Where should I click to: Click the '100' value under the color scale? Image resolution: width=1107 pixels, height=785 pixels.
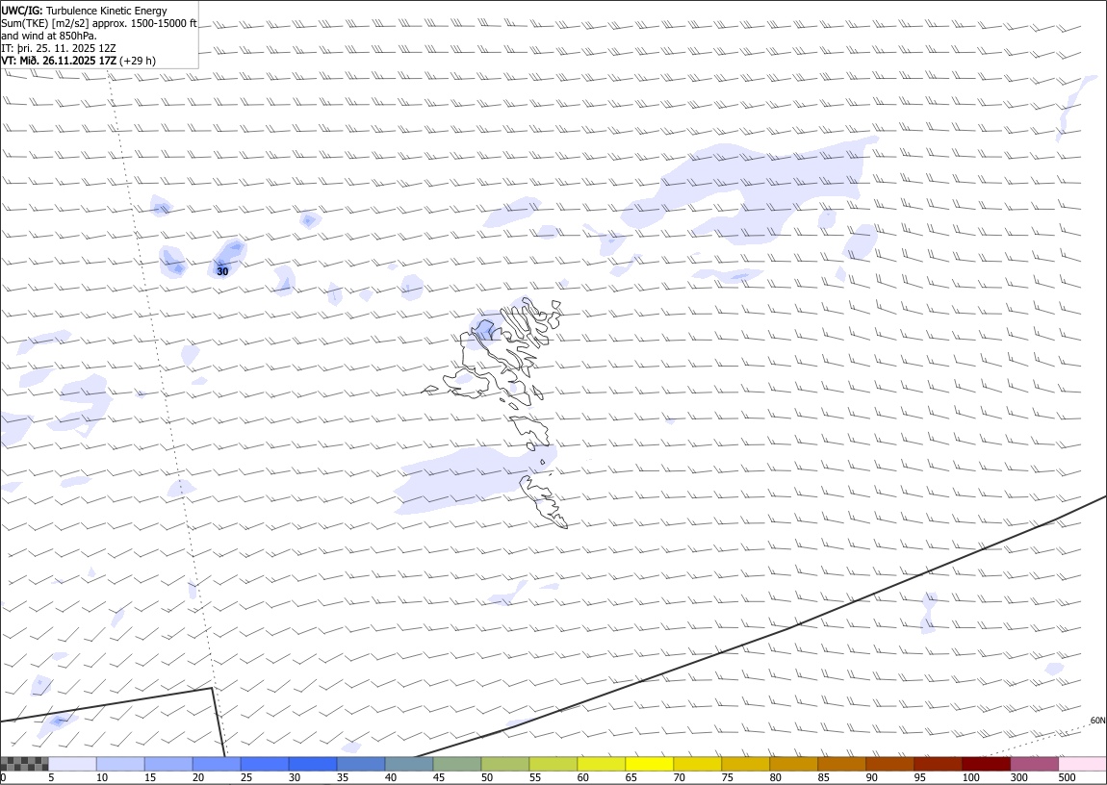[970, 777]
